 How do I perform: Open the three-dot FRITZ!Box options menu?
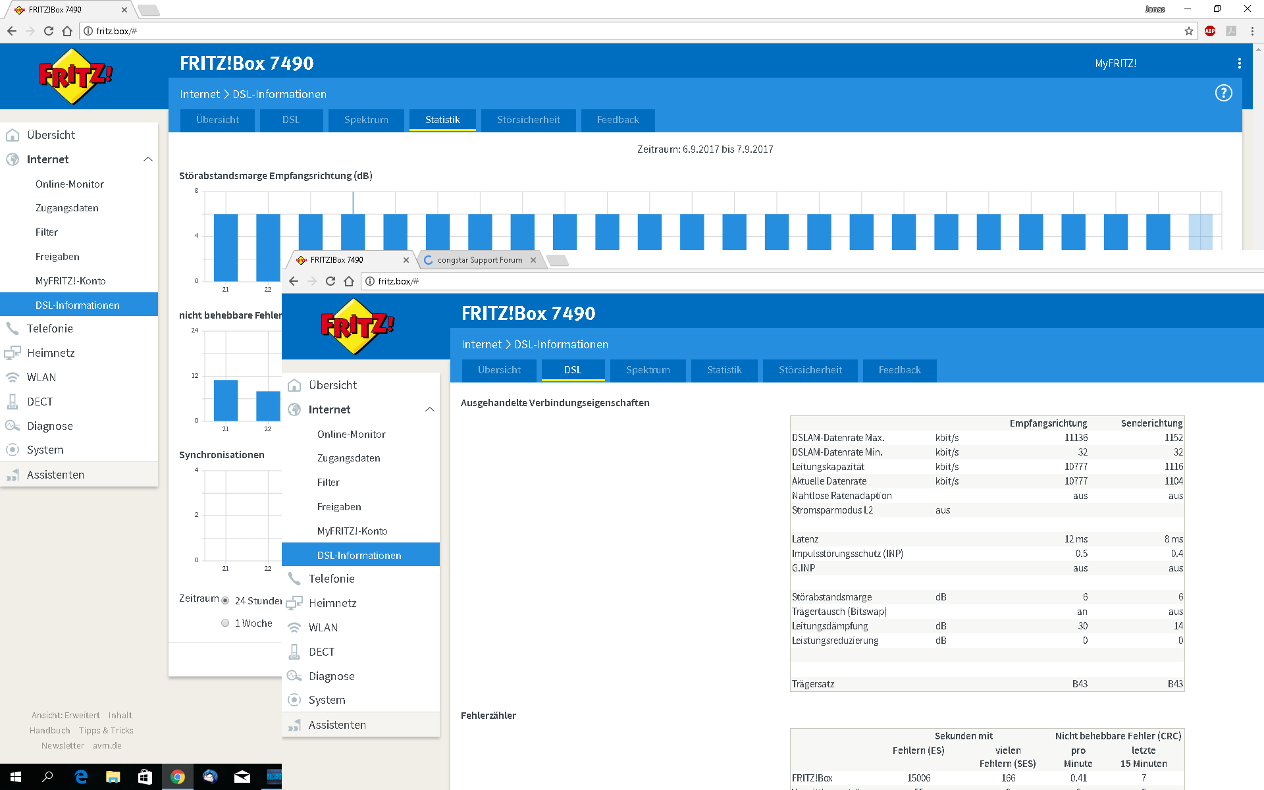(1239, 63)
